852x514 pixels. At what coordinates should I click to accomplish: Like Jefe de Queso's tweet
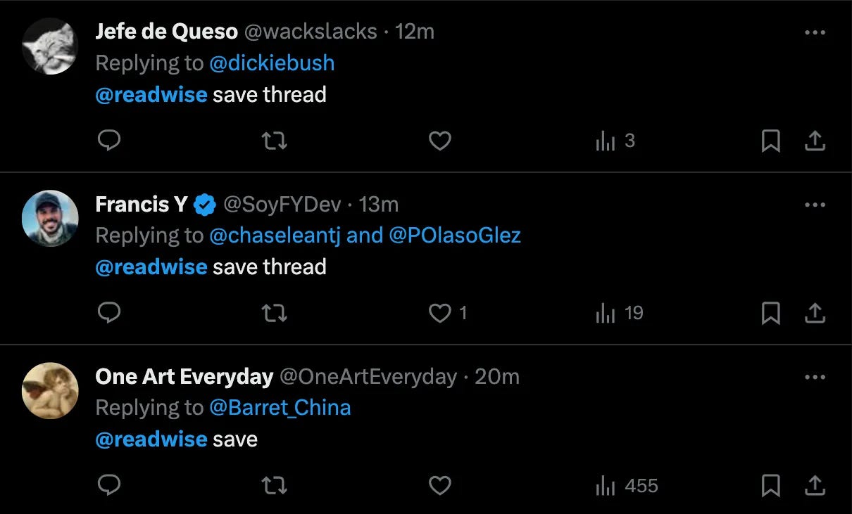pos(440,141)
